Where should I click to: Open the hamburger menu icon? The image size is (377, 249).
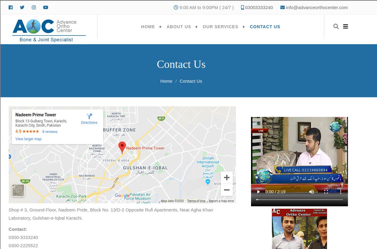point(346,26)
